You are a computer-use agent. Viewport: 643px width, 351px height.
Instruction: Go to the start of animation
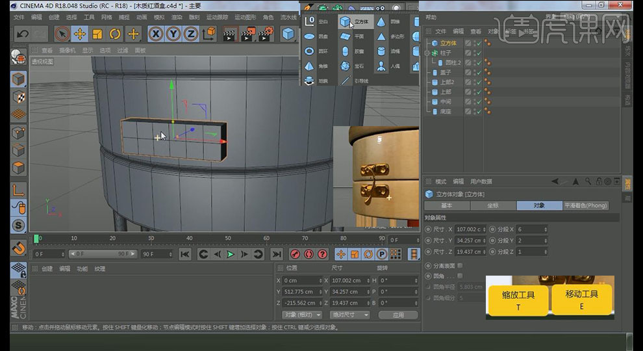[185, 255]
